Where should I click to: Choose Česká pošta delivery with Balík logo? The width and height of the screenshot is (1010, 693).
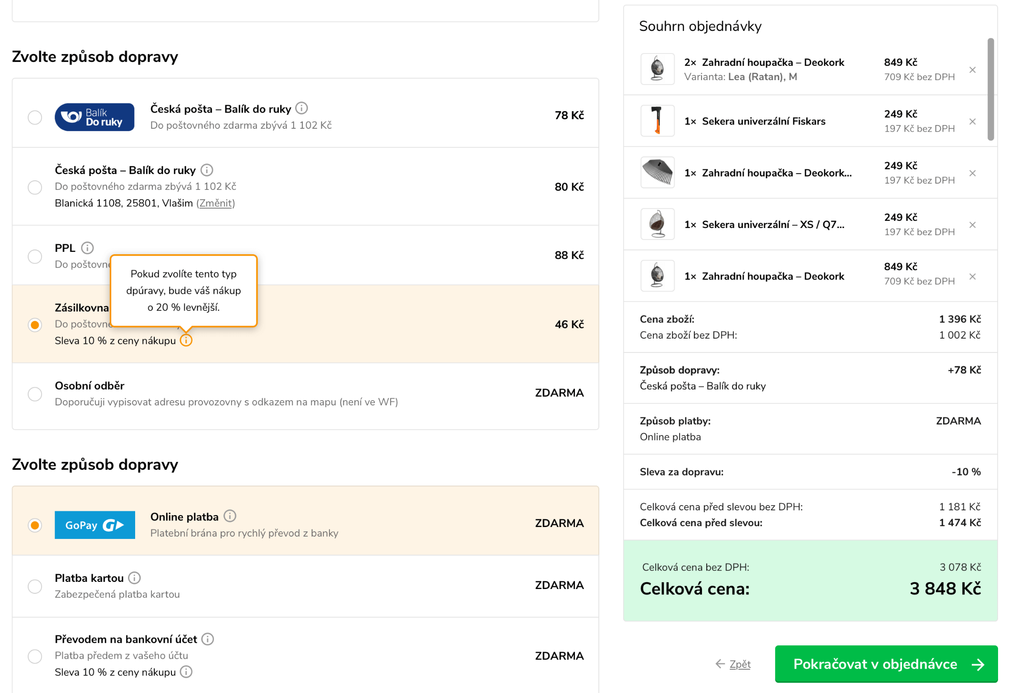[35, 117]
